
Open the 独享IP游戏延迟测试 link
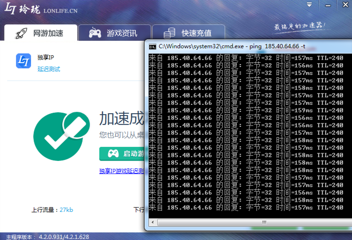coord(122,171)
